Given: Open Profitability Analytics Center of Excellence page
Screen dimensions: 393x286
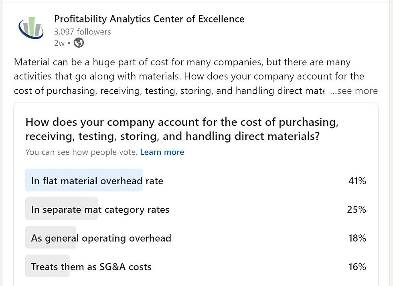Looking at the screenshot, I should [x=149, y=18].
